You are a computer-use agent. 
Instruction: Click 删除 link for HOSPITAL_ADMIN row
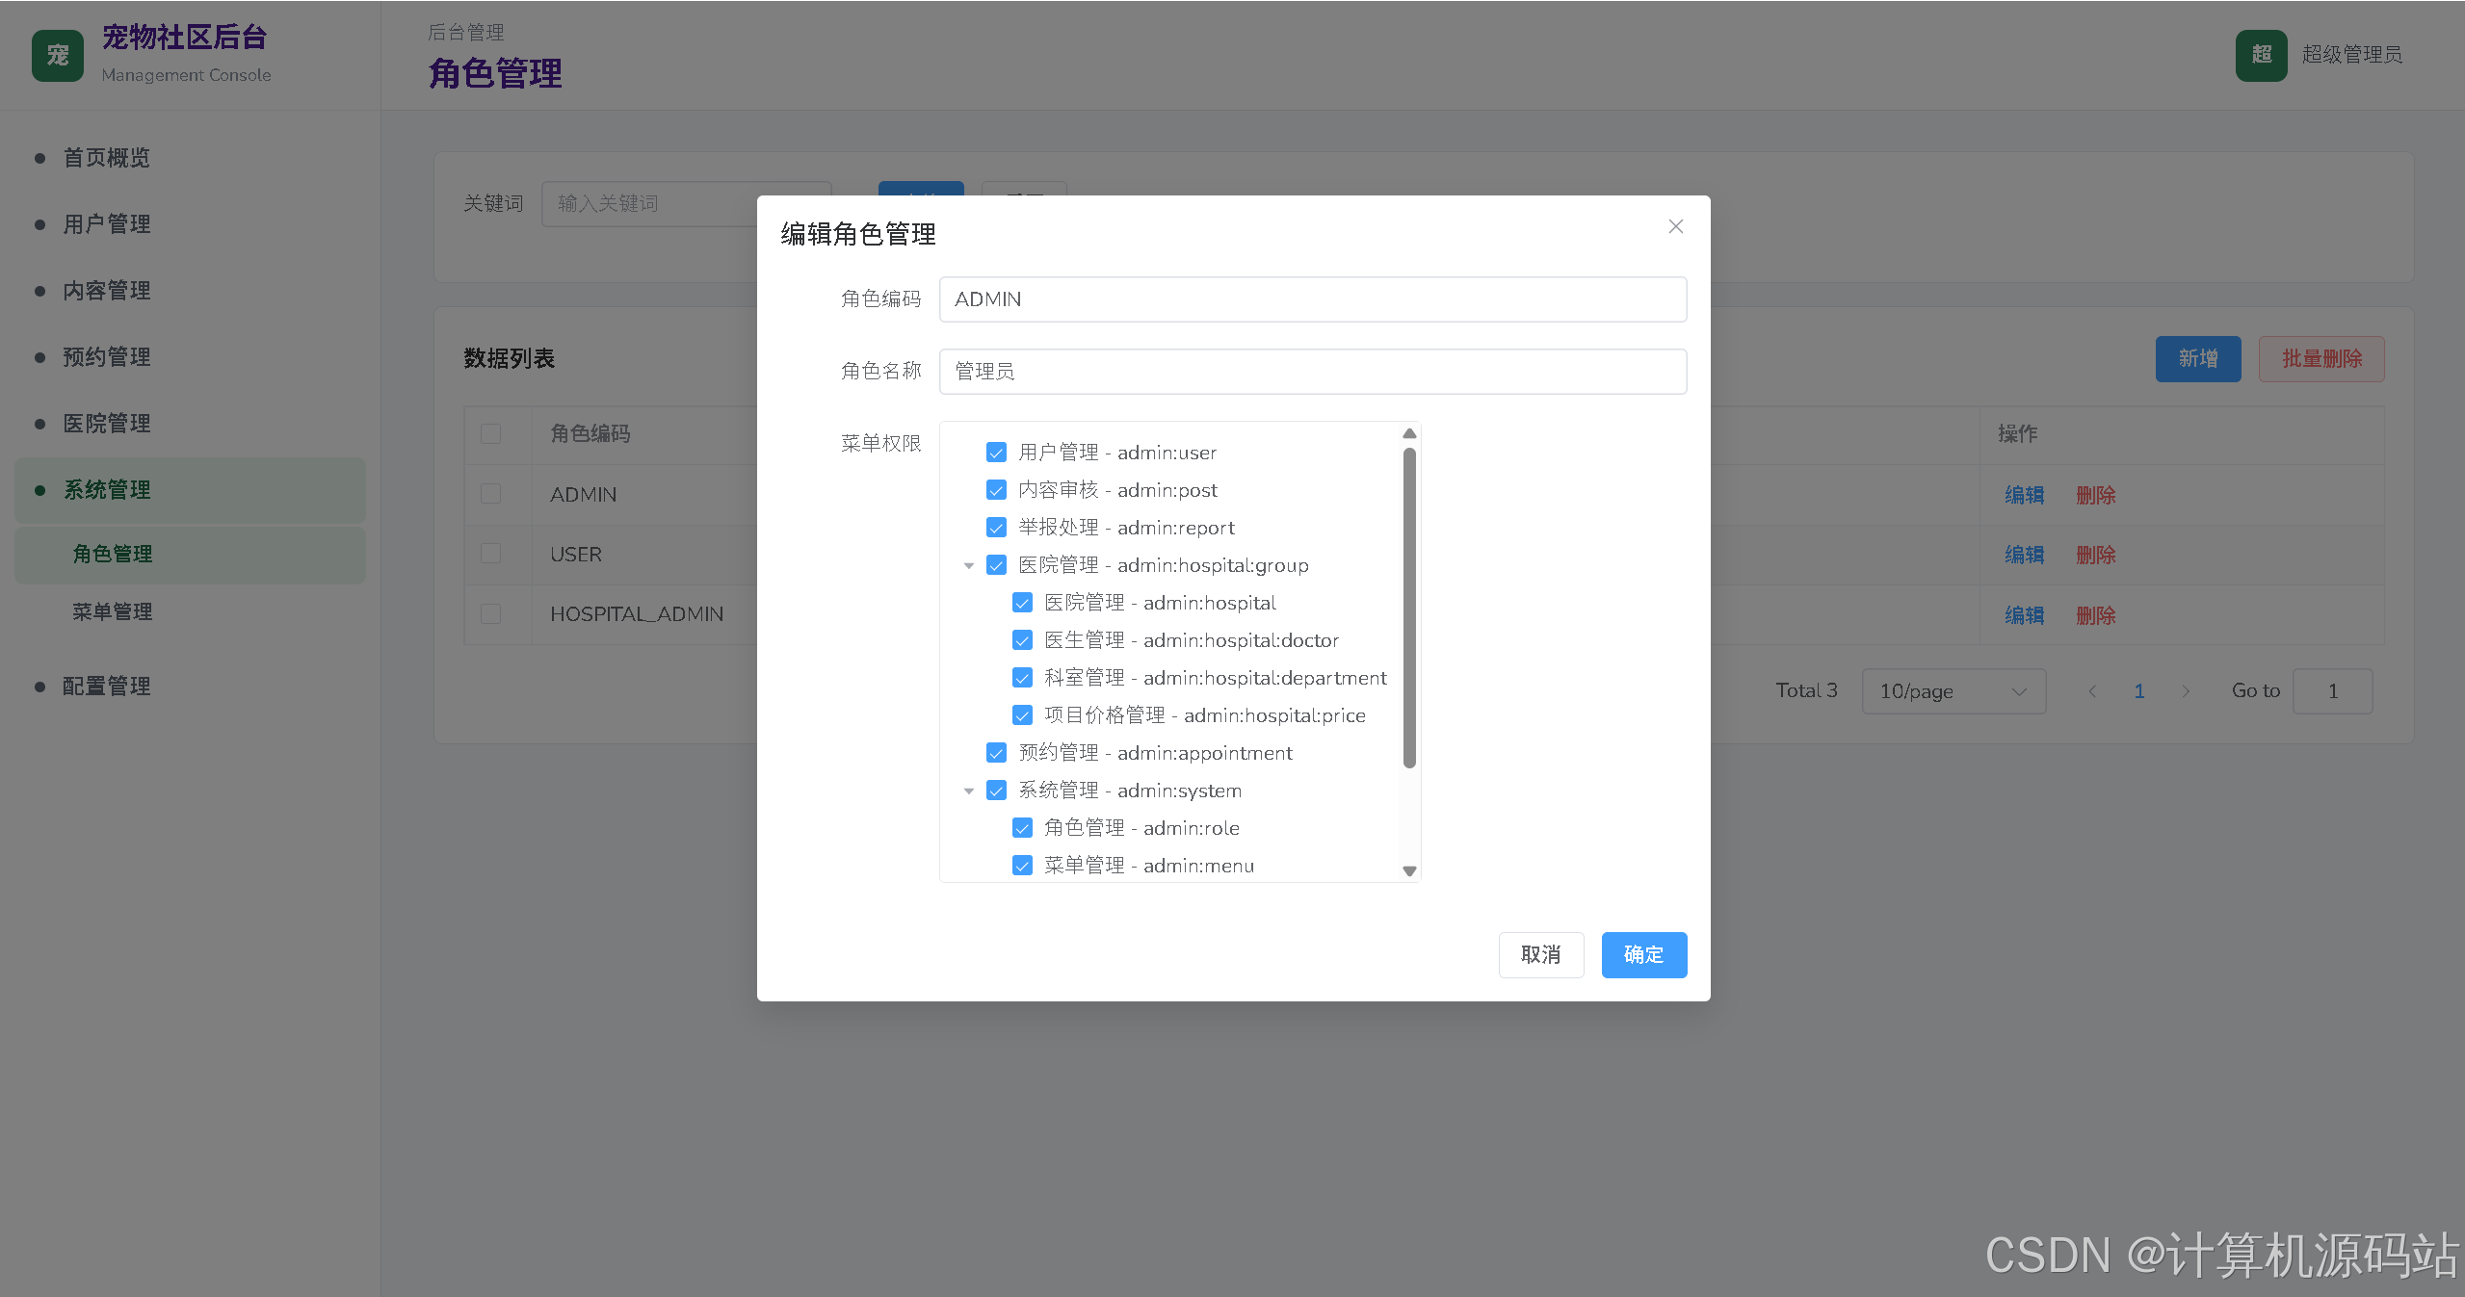click(x=2095, y=615)
